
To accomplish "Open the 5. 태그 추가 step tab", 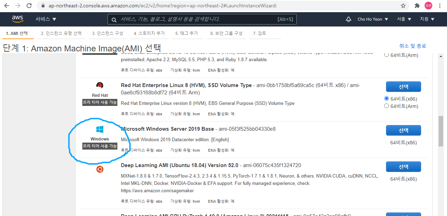I will click(x=187, y=34).
